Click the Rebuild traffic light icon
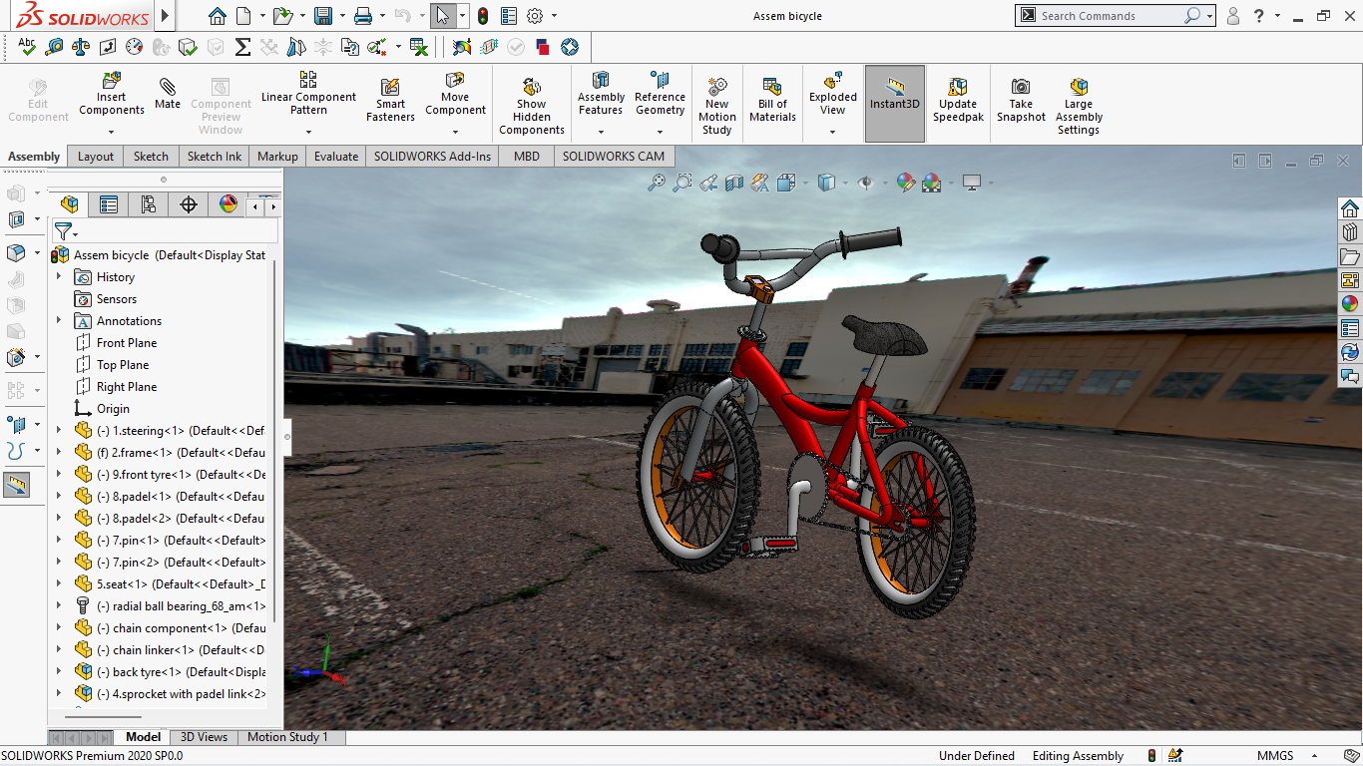1363x766 pixels. pos(483,16)
